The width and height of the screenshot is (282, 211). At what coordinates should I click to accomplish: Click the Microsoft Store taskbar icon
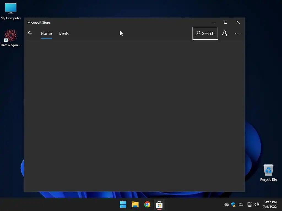(159, 204)
